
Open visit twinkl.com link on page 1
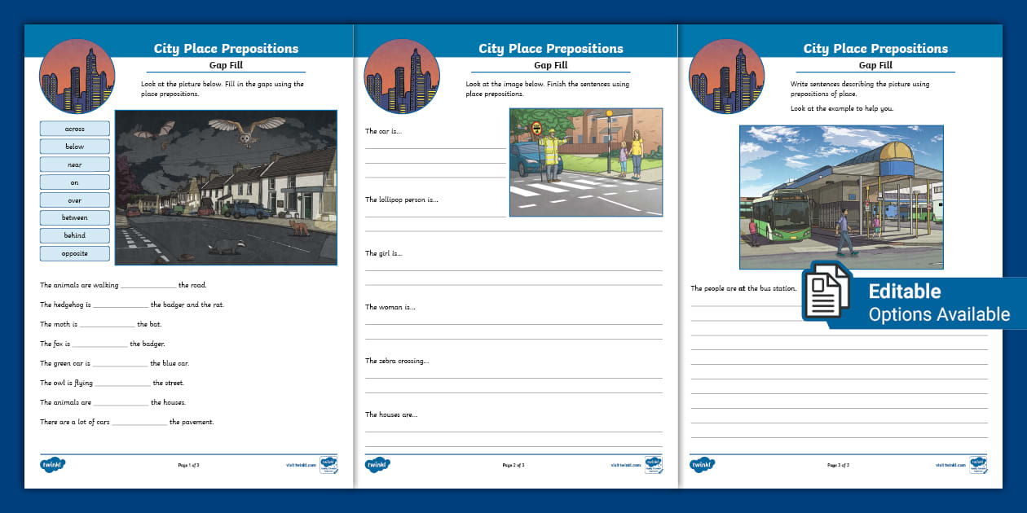click(x=300, y=465)
